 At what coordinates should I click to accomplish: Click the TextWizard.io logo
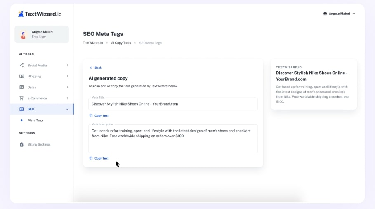point(40,14)
